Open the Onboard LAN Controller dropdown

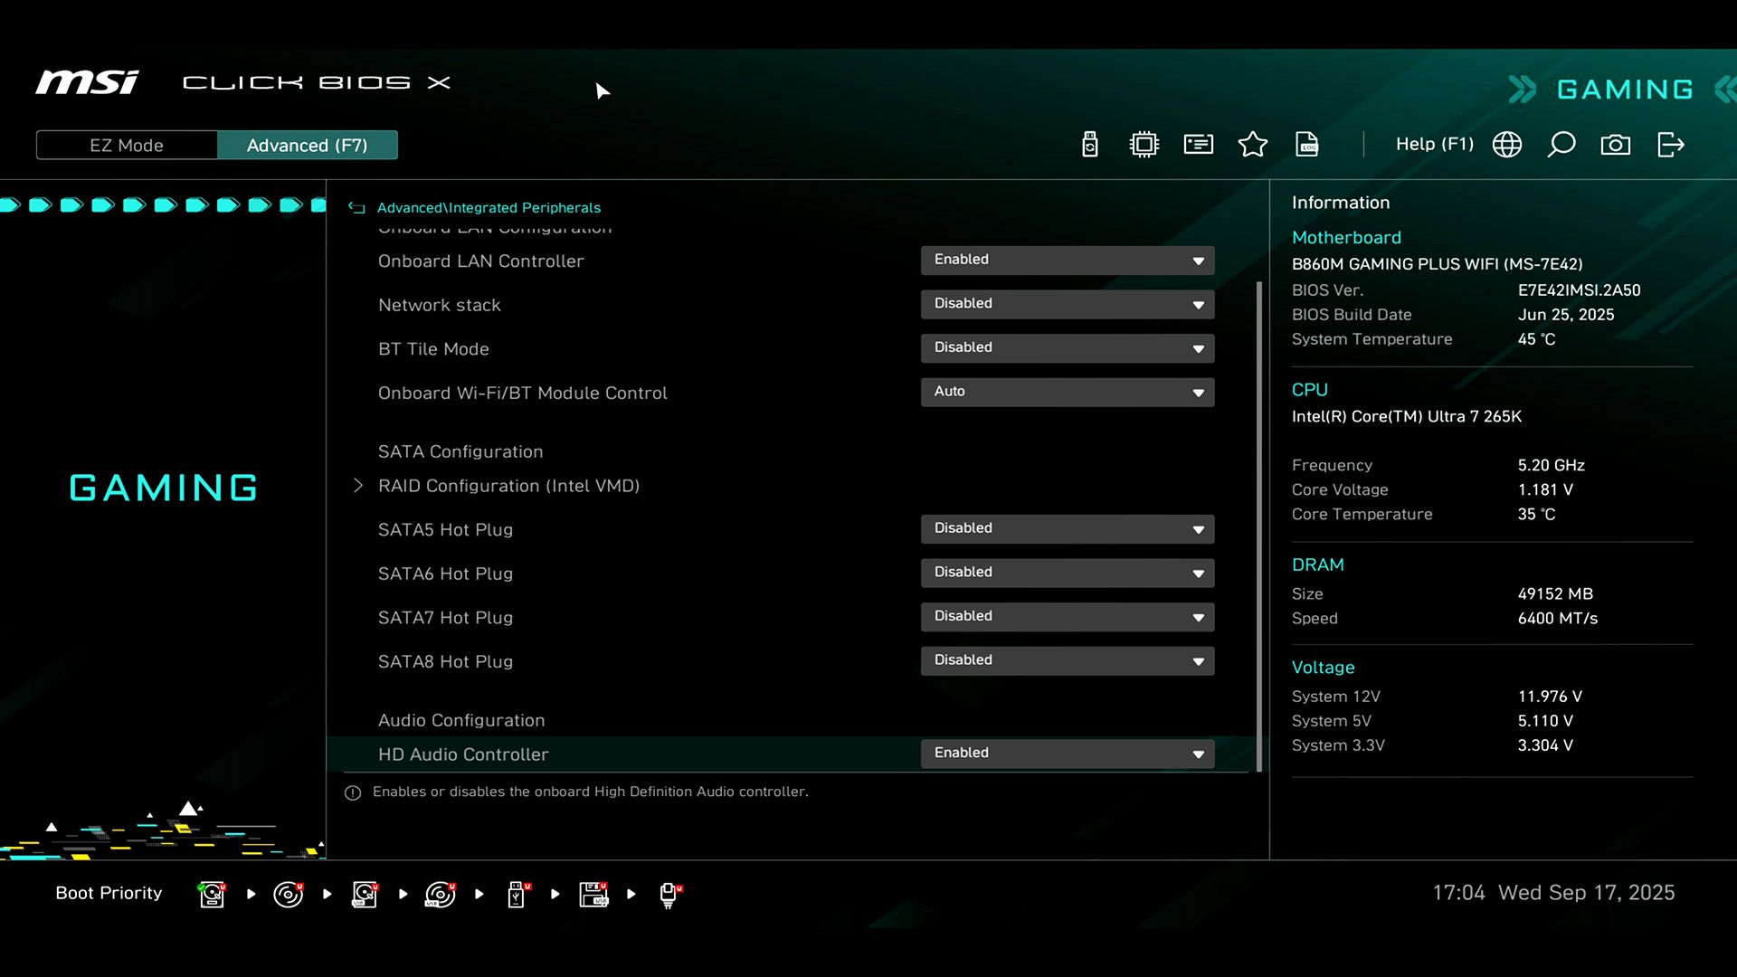[x=1068, y=261]
